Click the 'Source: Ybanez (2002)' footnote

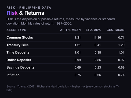pos(63,88)
